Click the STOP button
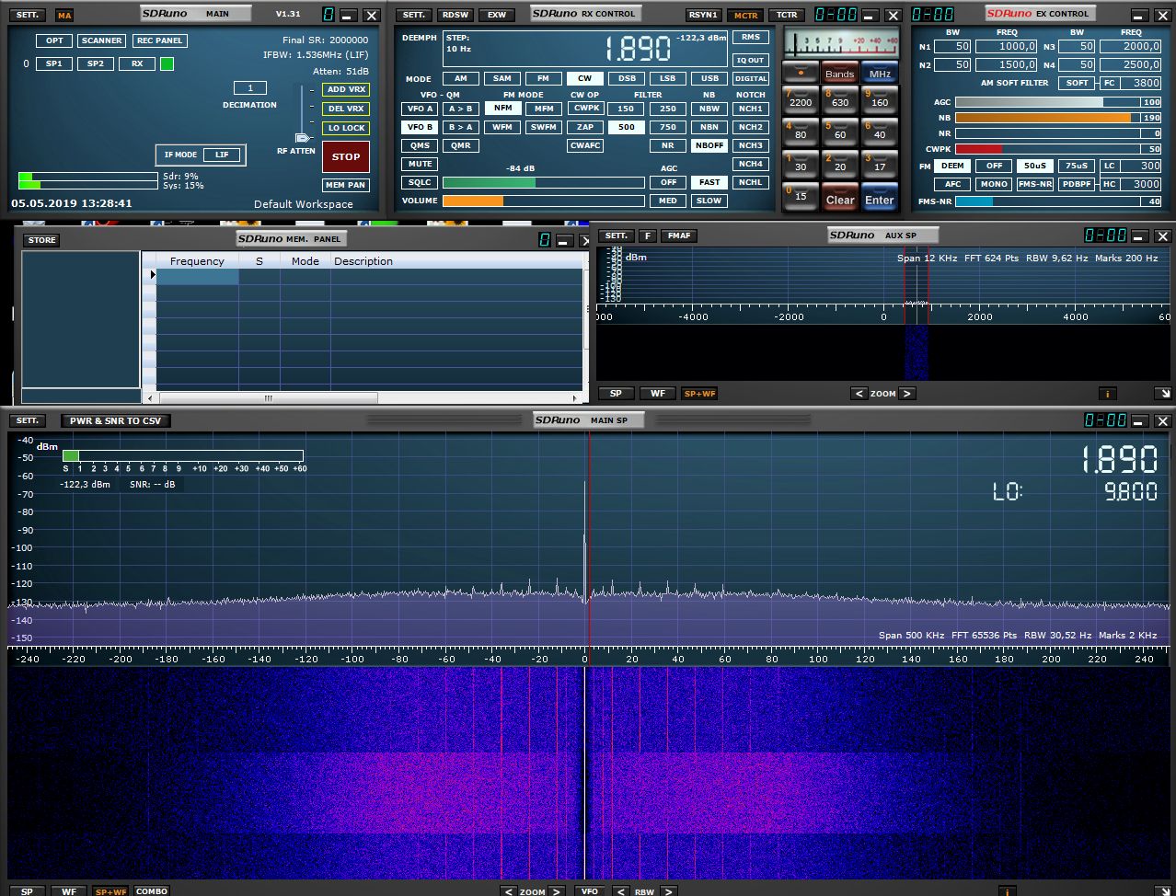Viewport: 1176px width, 896px height. coord(346,156)
